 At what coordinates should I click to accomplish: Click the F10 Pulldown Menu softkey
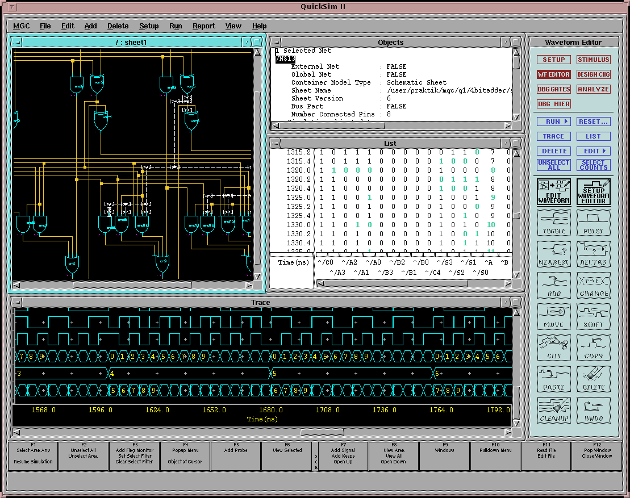click(495, 456)
